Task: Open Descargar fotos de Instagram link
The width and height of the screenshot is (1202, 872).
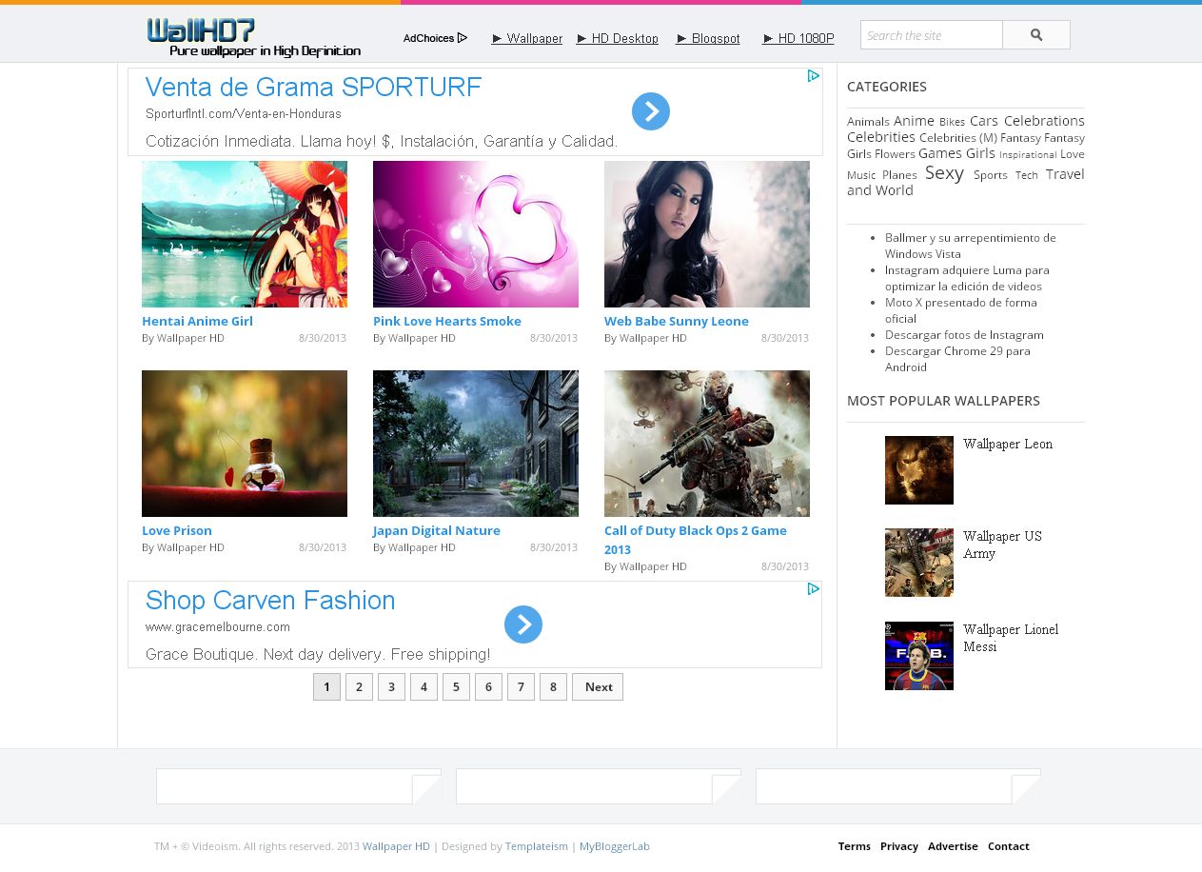Action: [964, 335]
